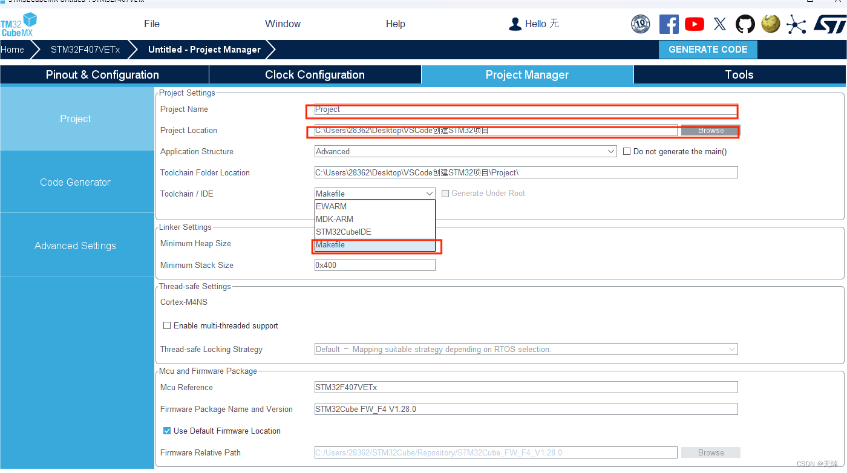
Task: Open the Facebook icon link
Action: coord(669,24)
